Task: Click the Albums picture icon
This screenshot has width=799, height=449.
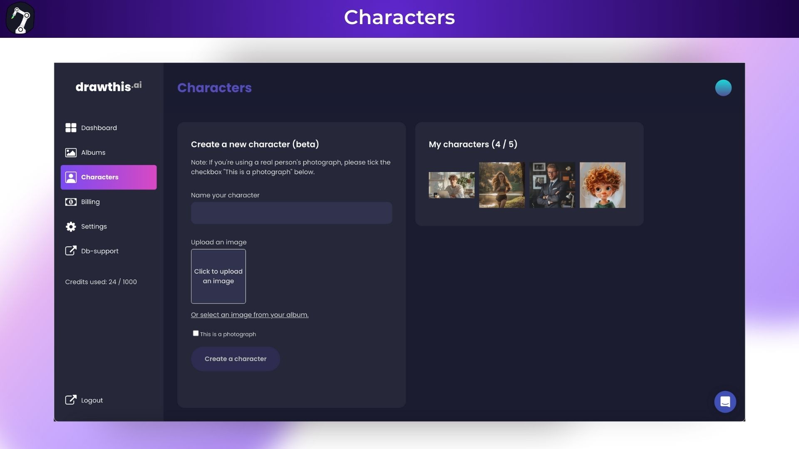Action: click(71, 153)
